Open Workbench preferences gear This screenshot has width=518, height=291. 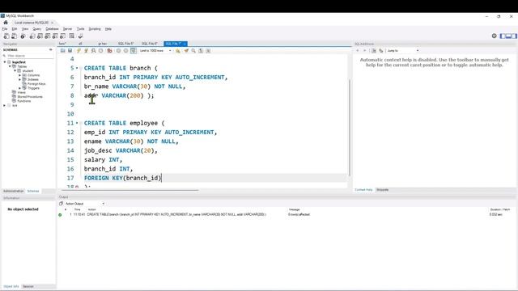(495, 36)
